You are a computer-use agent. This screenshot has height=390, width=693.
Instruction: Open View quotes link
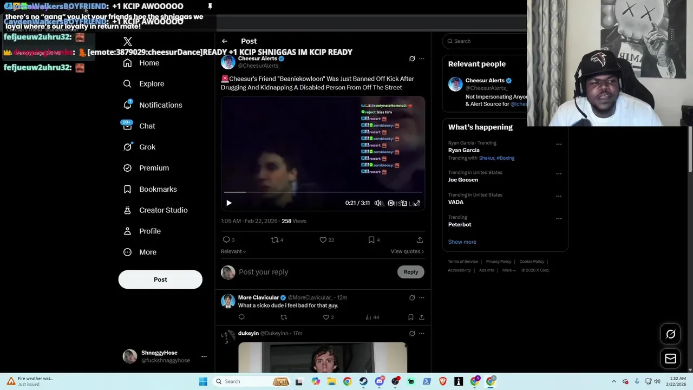coord(407,251)
